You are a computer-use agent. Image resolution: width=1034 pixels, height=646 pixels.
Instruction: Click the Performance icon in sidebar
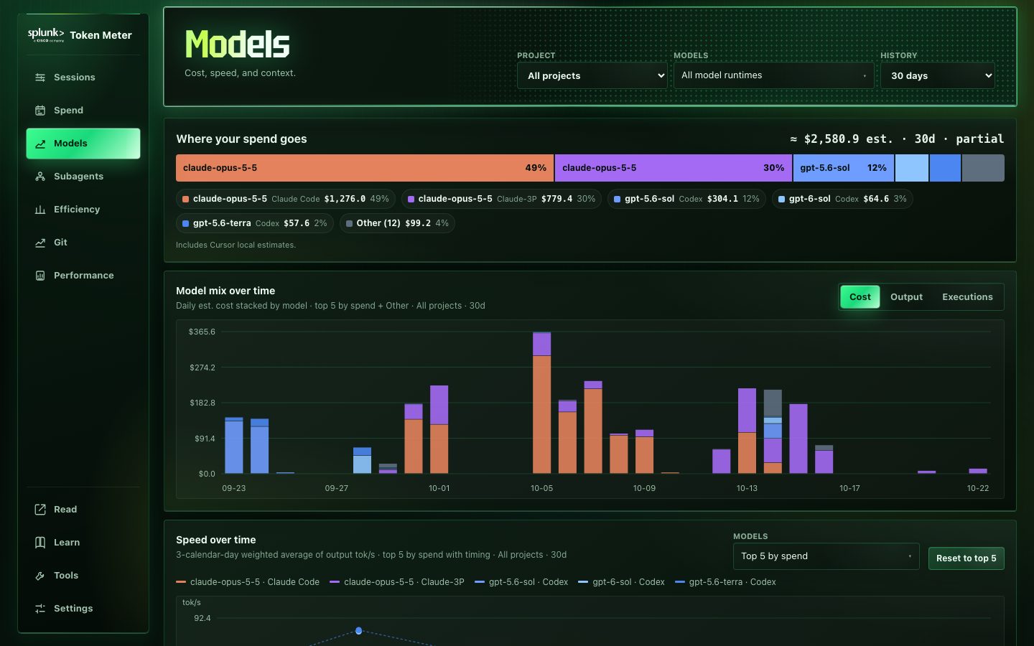tap(40, 276)
